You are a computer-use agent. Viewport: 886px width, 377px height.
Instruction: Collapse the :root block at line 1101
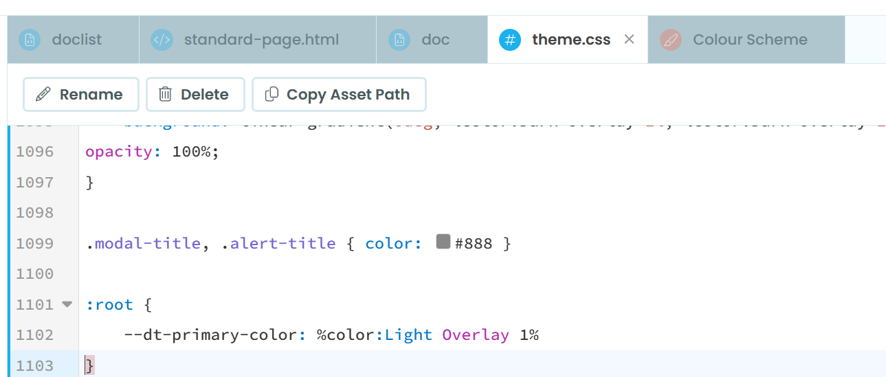pos(67,304)
